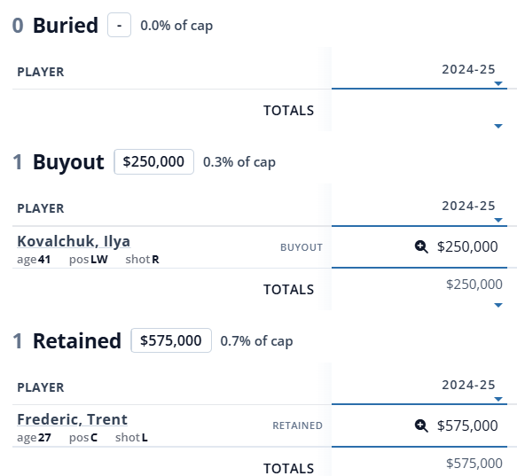Click the Buried dash amount badge
This screenshot has width=517, height=476.
120,25
